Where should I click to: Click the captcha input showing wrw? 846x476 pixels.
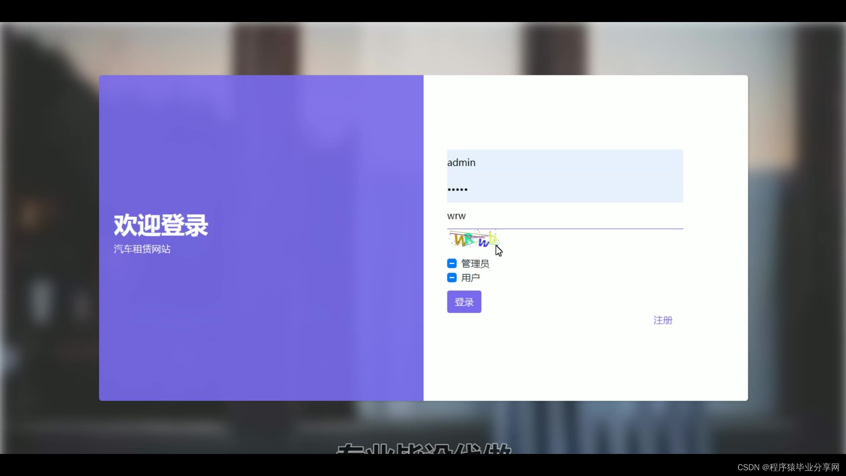(x=564, y=216)
